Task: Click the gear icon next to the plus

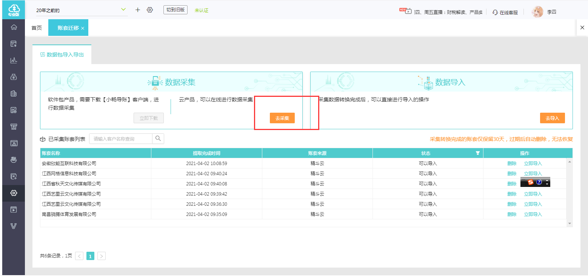Action: tap(150, 10)
